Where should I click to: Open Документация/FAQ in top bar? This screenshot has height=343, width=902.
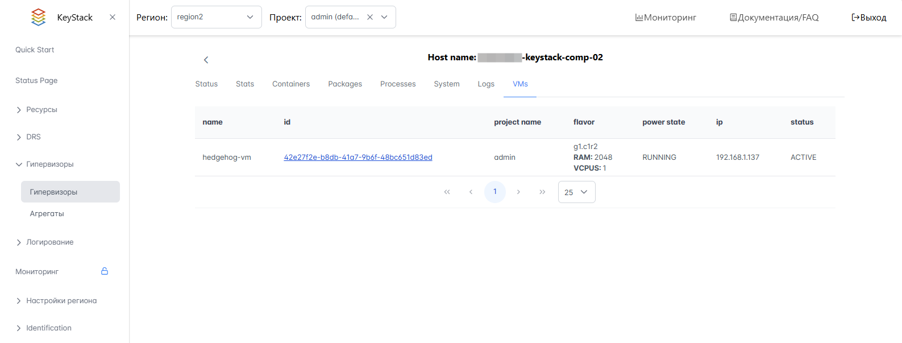(x=774, y=18)
